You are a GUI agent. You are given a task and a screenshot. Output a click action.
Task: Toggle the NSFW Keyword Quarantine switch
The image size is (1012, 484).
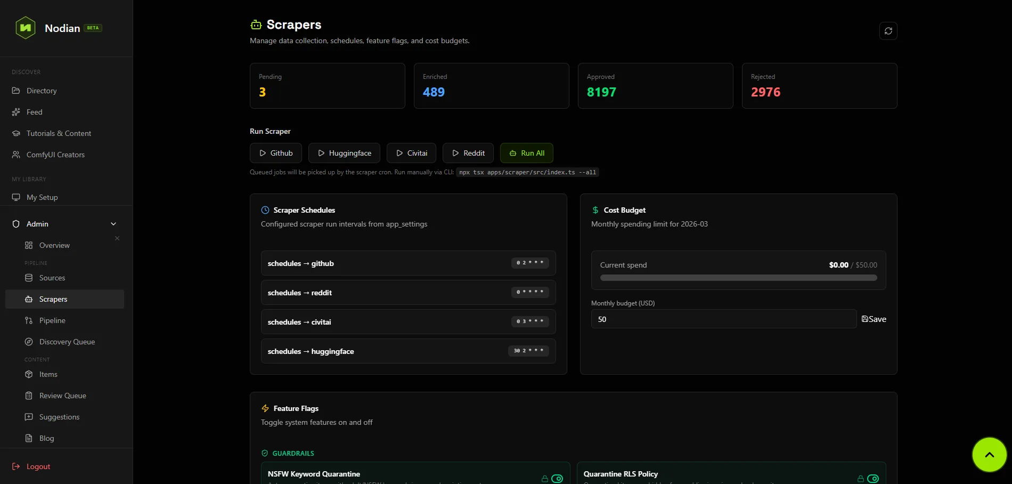[x=557, y=479]
